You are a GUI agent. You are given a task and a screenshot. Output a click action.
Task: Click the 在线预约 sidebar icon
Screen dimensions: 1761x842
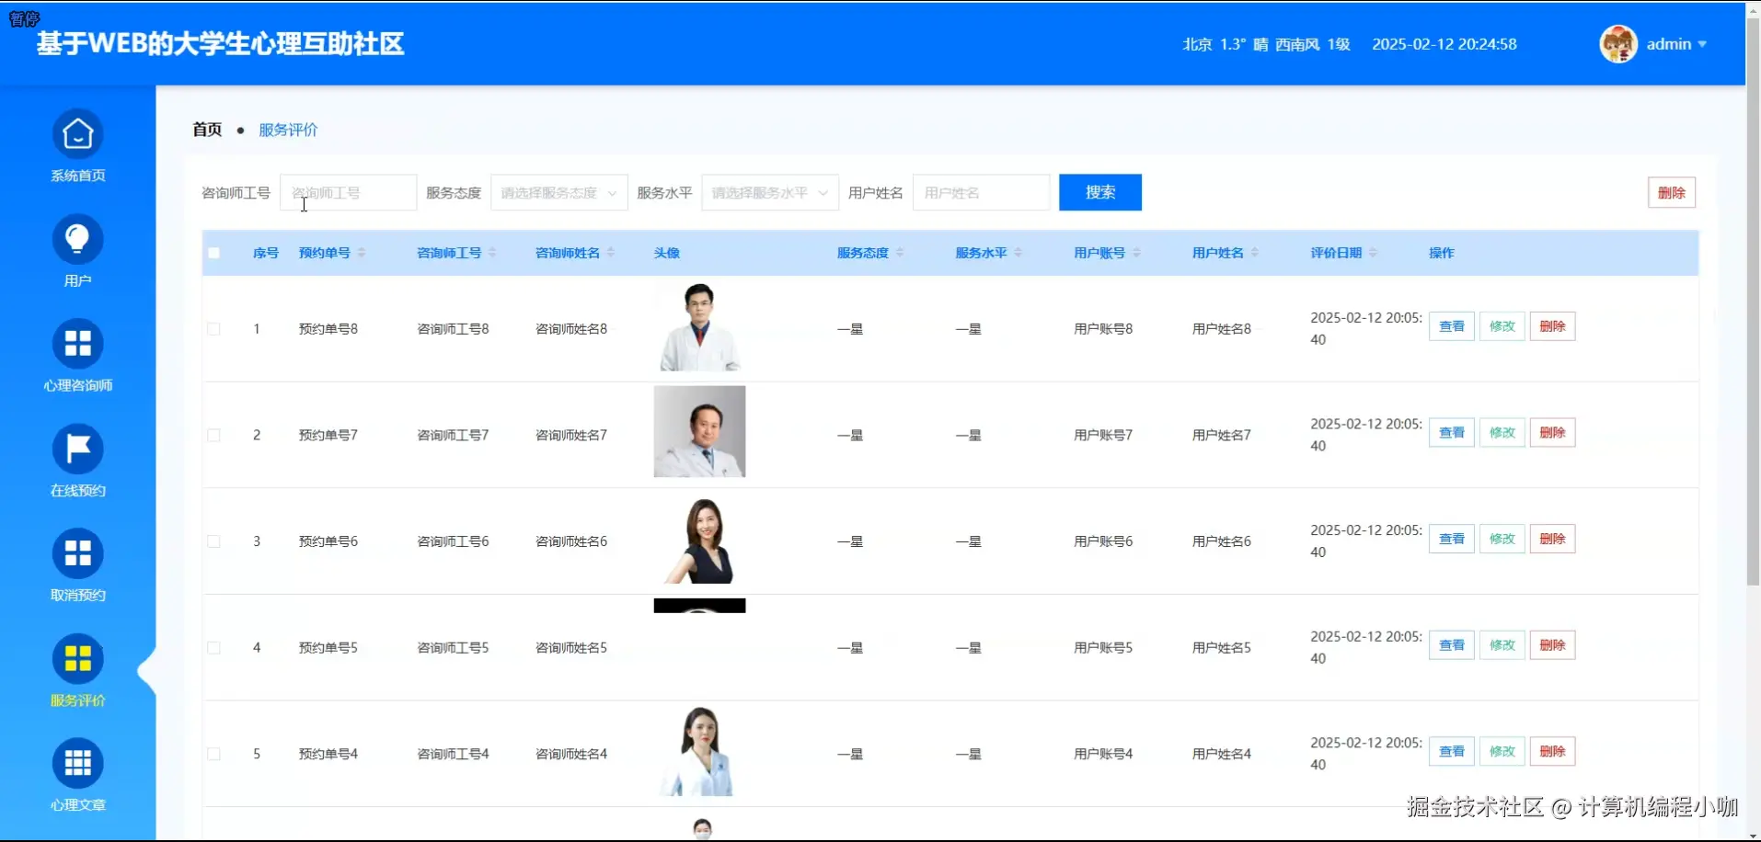click(77, 449)
